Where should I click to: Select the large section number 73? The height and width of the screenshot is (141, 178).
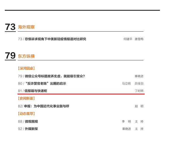(x=10, y=27)
